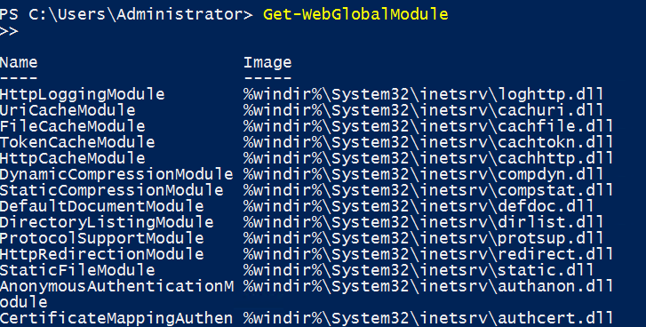Click the Name column header
The width and height of the screenshot is (646, 327).
(19, 62)
